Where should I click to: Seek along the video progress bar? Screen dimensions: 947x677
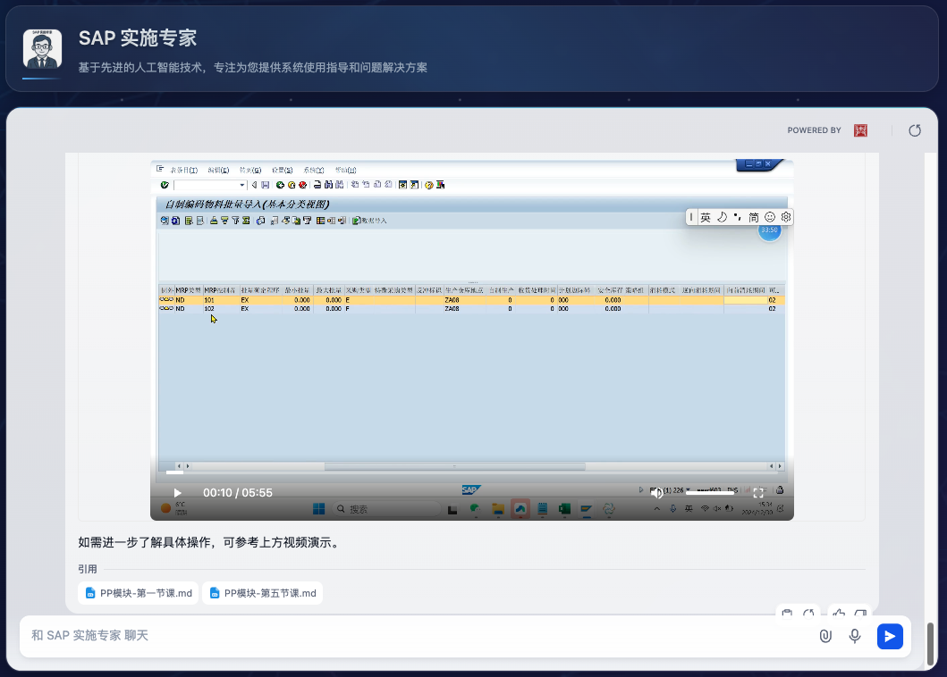tap(471, 472)
